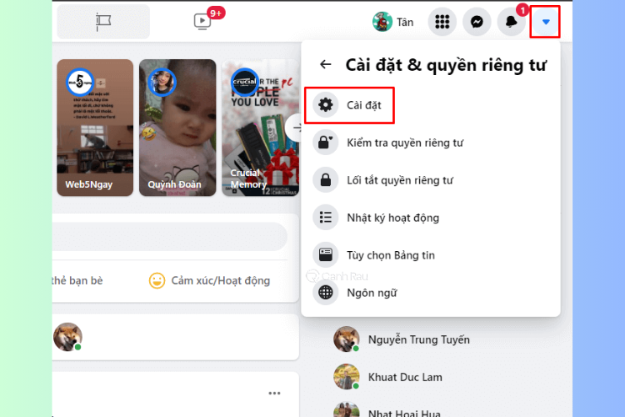Open the Watch video tab
Viewport: 625px width, 417px height.
pos(202,21)
